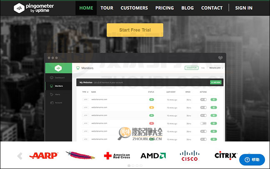Expand the Welcome John dropdown

(x=216, y=68)
